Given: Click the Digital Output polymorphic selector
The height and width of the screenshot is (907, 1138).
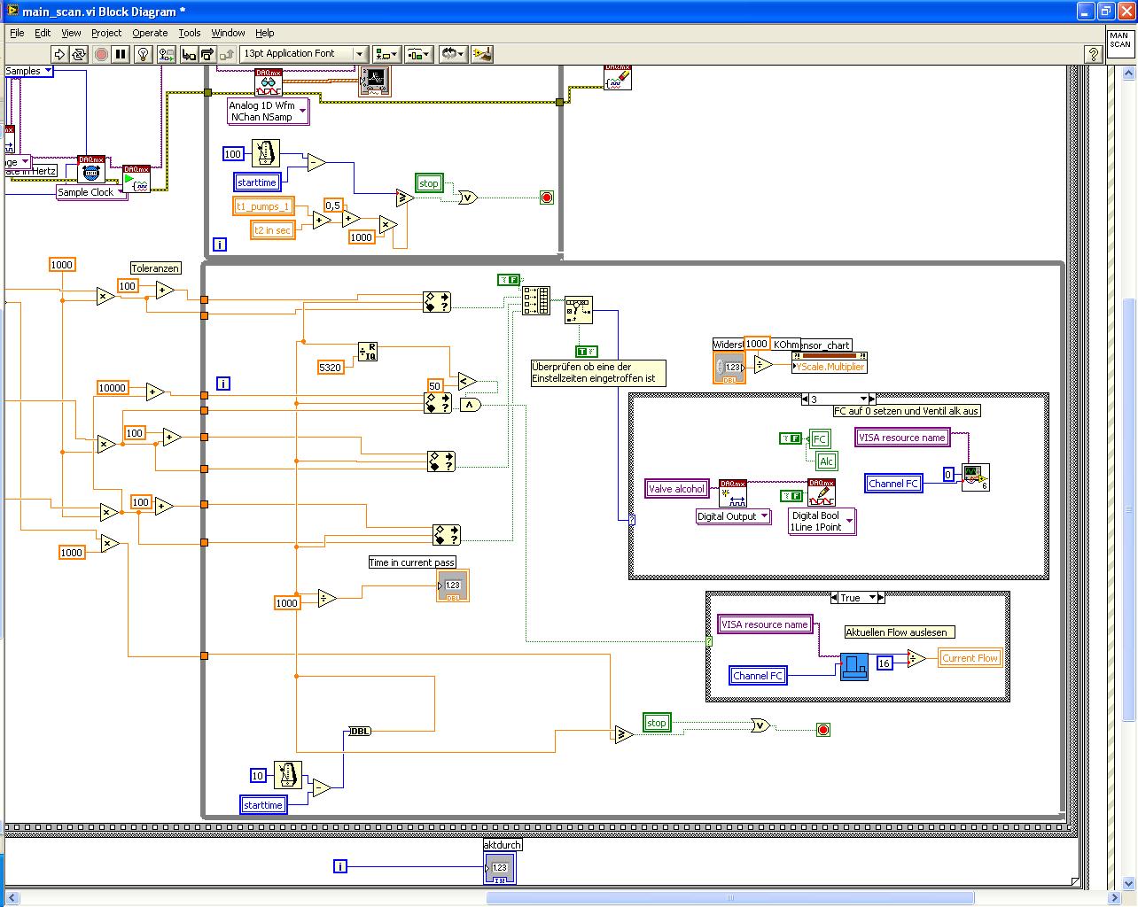Looking at the screenshot, I should coord(734,516).
